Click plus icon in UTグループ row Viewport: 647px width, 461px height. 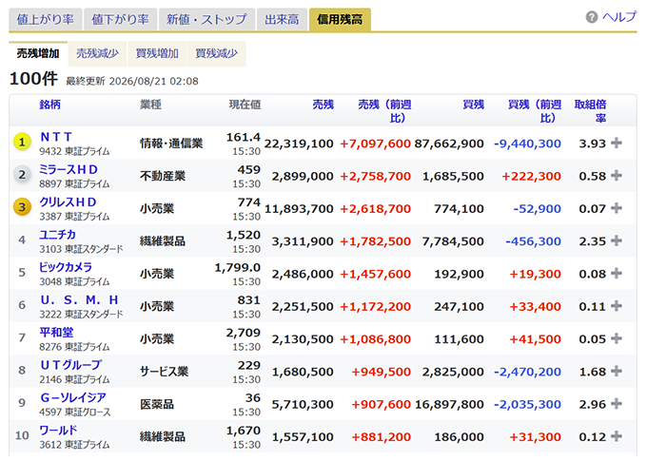click(617, 371)
